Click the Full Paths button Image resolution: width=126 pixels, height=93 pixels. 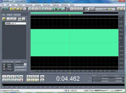(21, 70)
